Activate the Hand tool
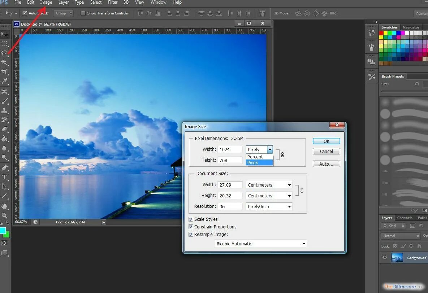The height and width of the screenshot is (293, 428). (x=4, y=206)
